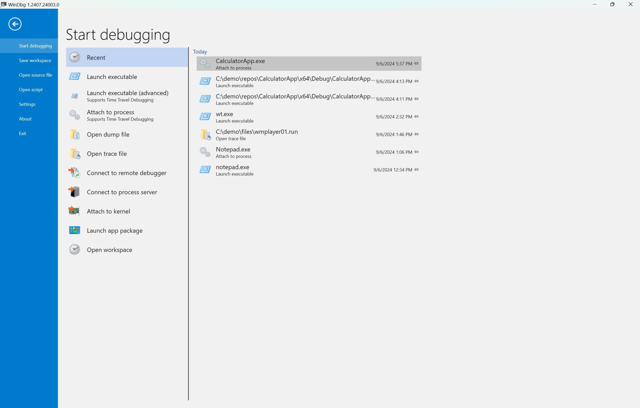Click Exit in the sidebar
Image resolution: width=640 pixels, height=408 pixels.
tap(22, 133)
